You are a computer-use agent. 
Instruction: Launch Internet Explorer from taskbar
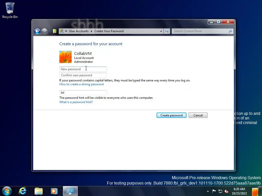click(23, 191)
